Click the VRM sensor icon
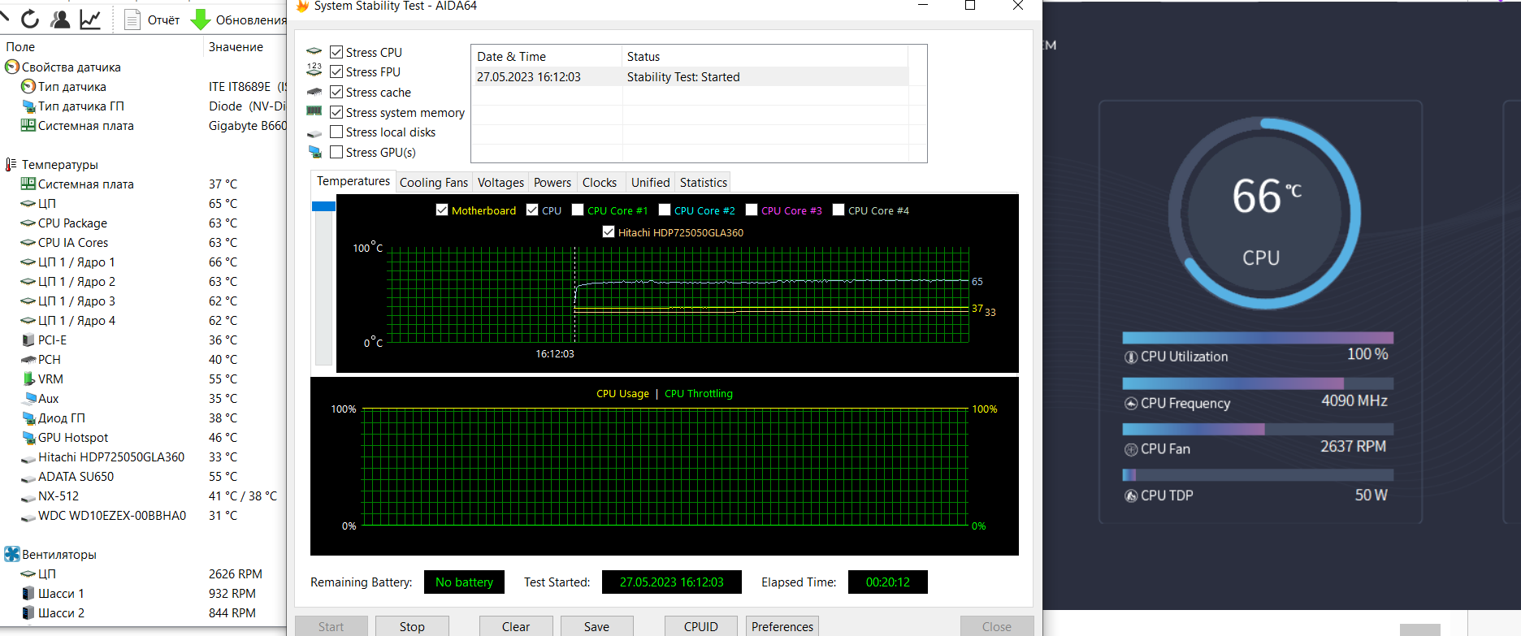Screen dimensions: 1521x636 (28, 379)
